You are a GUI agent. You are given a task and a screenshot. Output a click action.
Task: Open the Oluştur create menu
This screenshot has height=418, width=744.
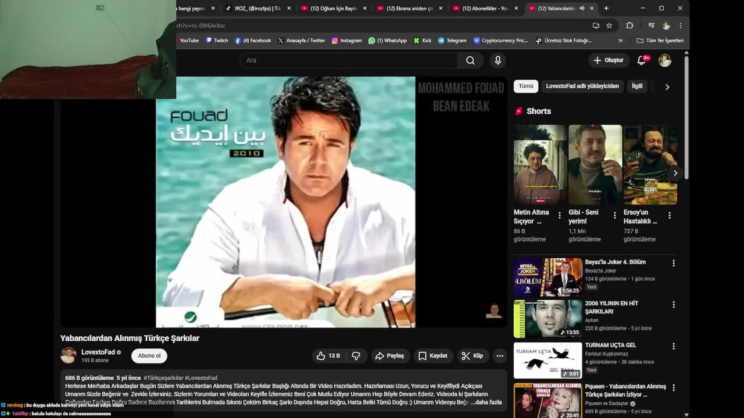pos(609,60)
